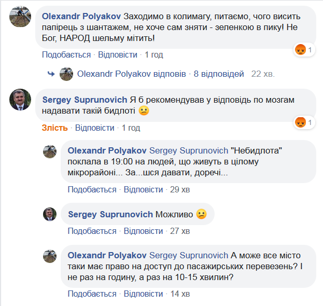323x306 pixels.
Task: Click the reply arrow icon beside replies
Action: pos(51,74)
